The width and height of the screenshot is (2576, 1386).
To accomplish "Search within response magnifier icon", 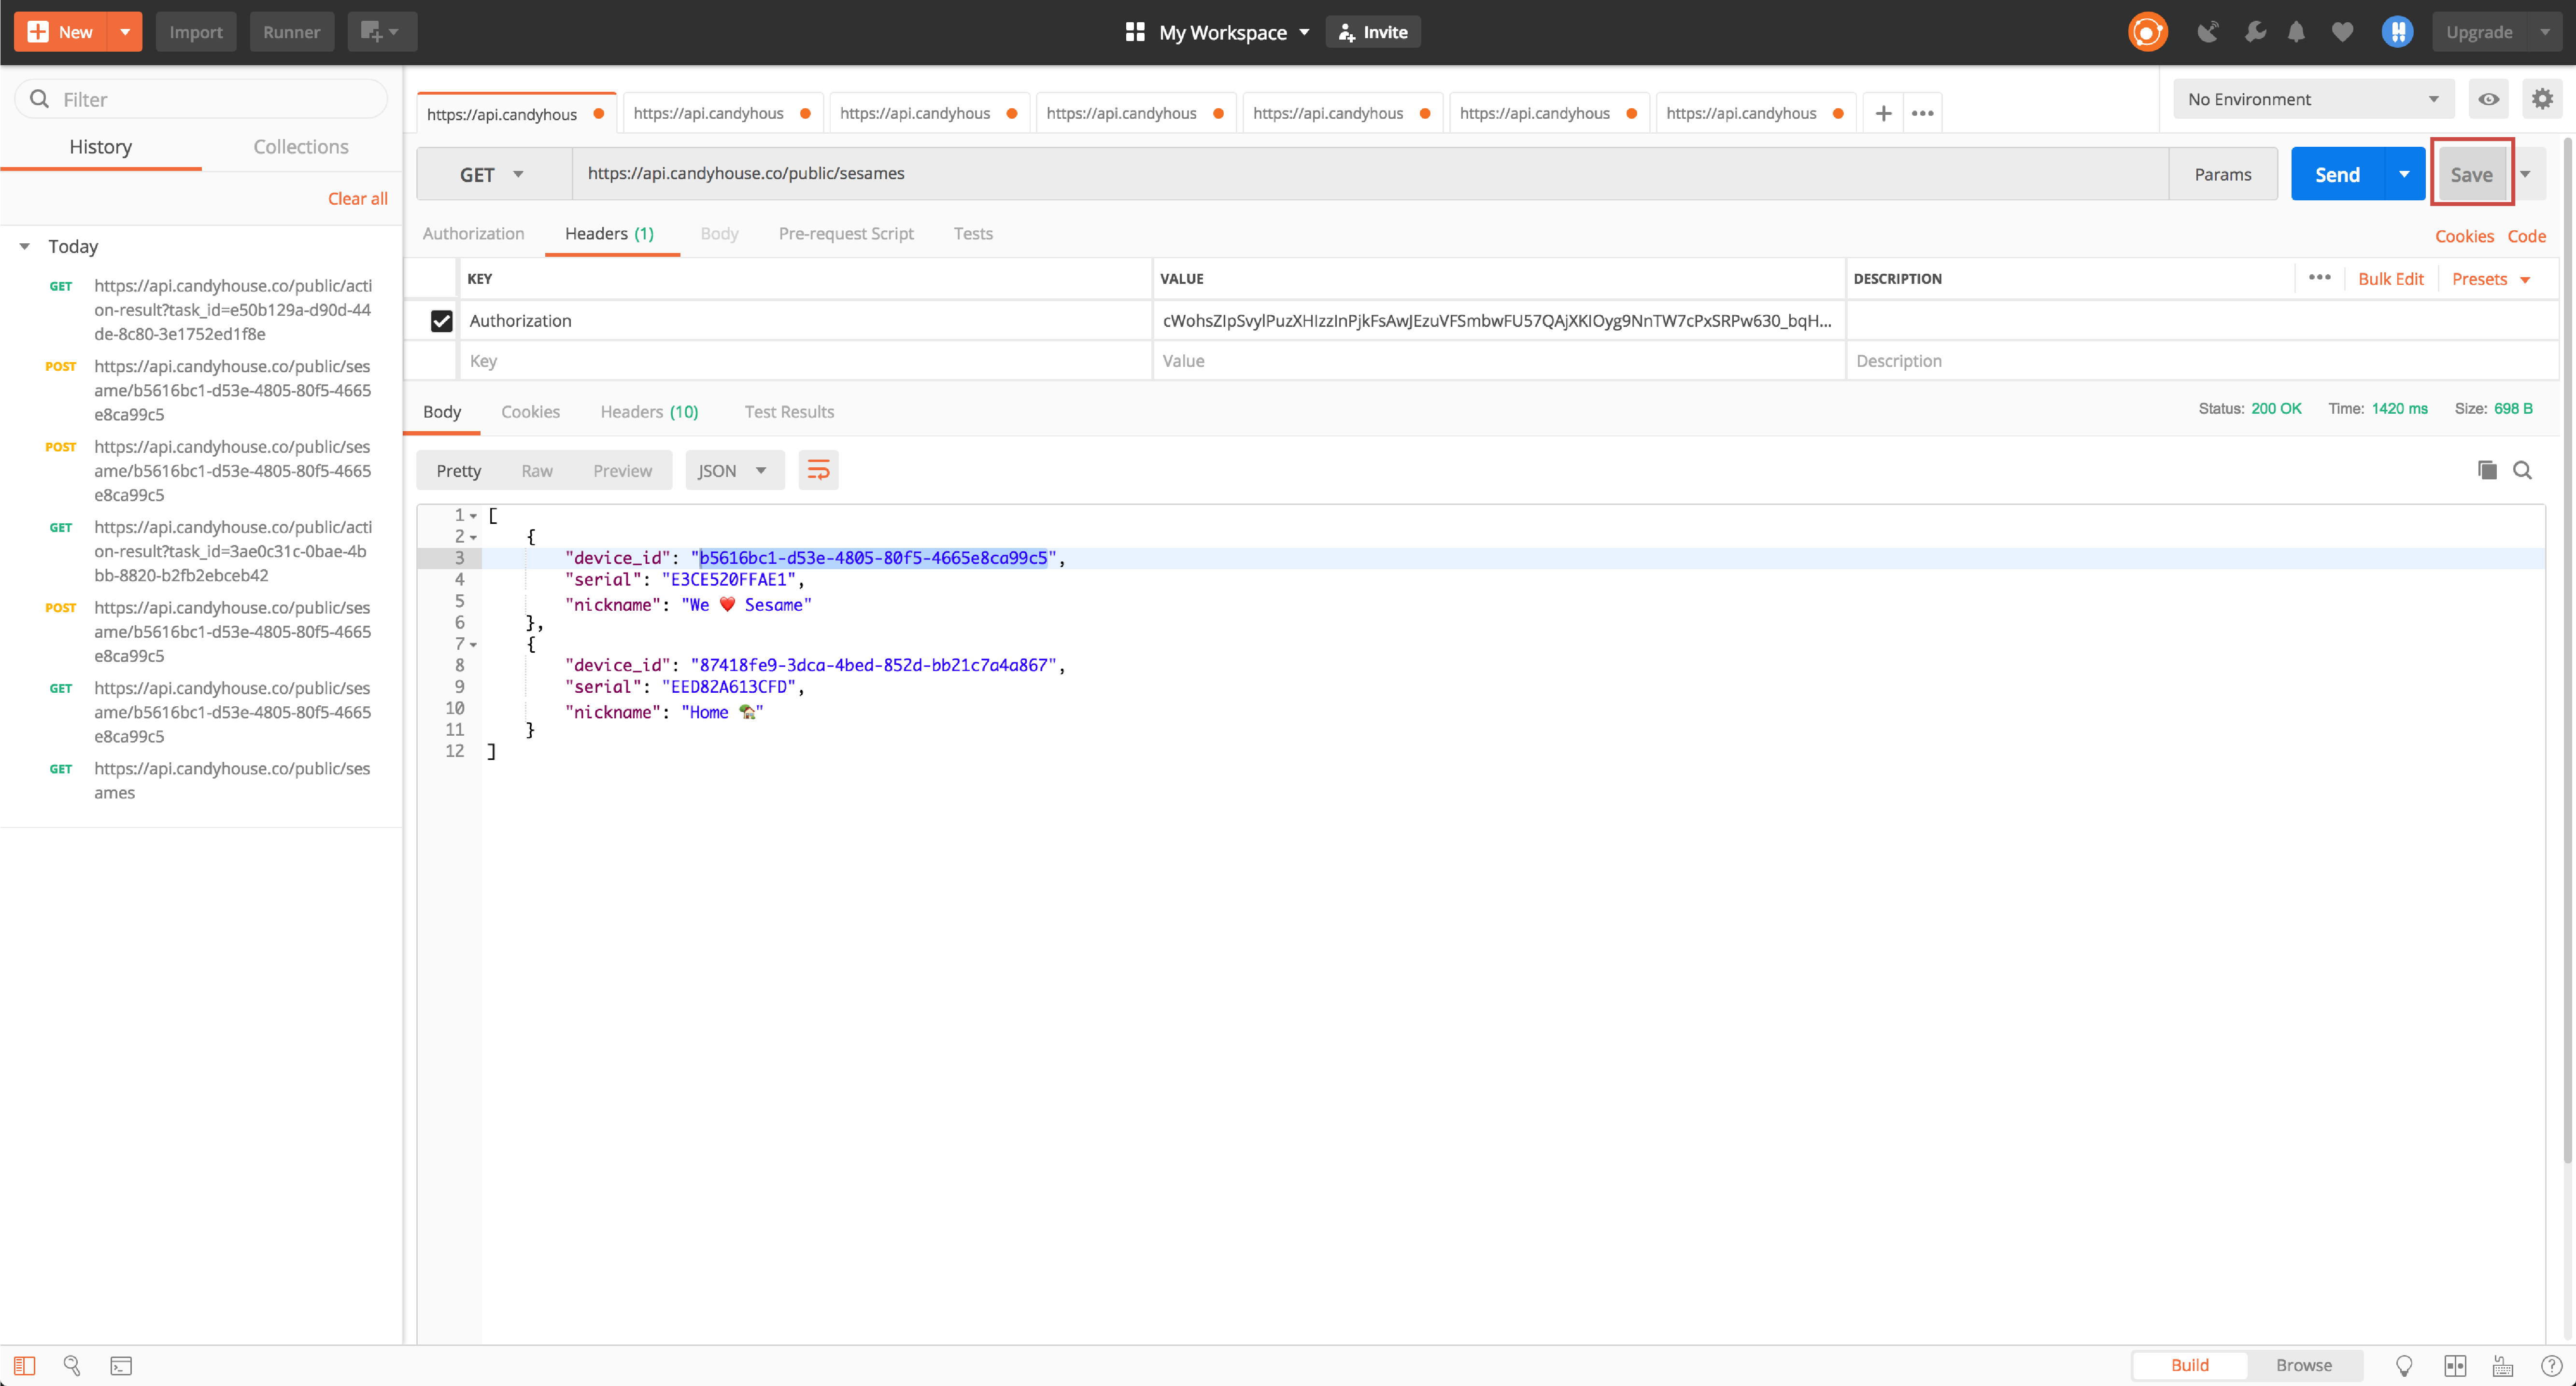I will 2523,471.
